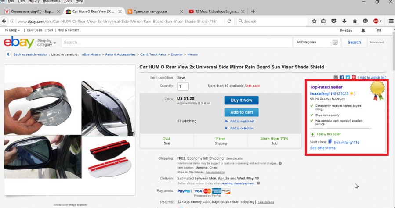
Task: Click the plus icon to follow seller
Action: click(x=312, y=134)
